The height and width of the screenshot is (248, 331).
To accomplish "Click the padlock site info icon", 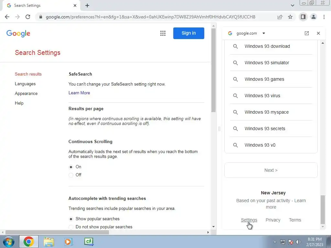I will [x=41, y=17].
